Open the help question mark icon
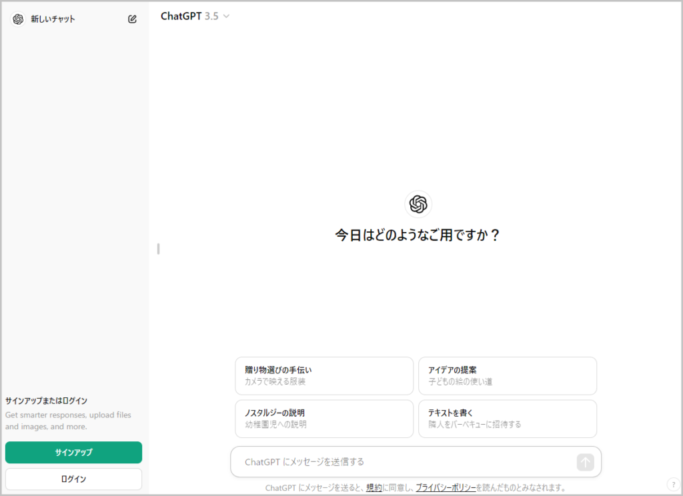 674,484
